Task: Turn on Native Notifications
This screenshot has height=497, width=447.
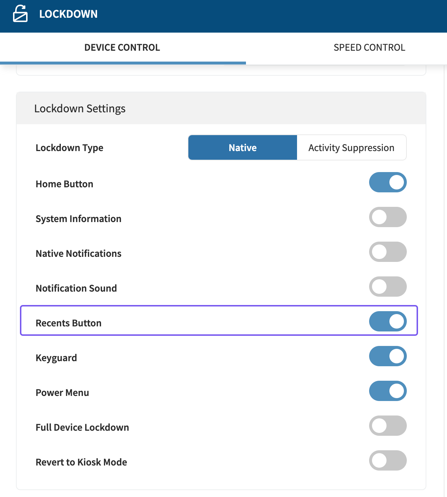Action: point(388,252)
